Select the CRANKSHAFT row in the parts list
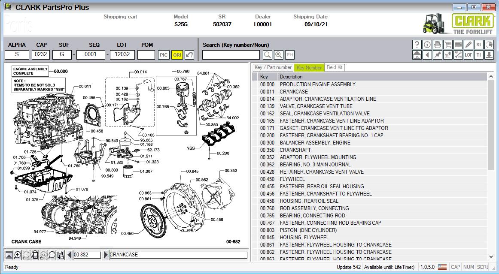This screenshot has height=274, width=499. coord(295,150)
